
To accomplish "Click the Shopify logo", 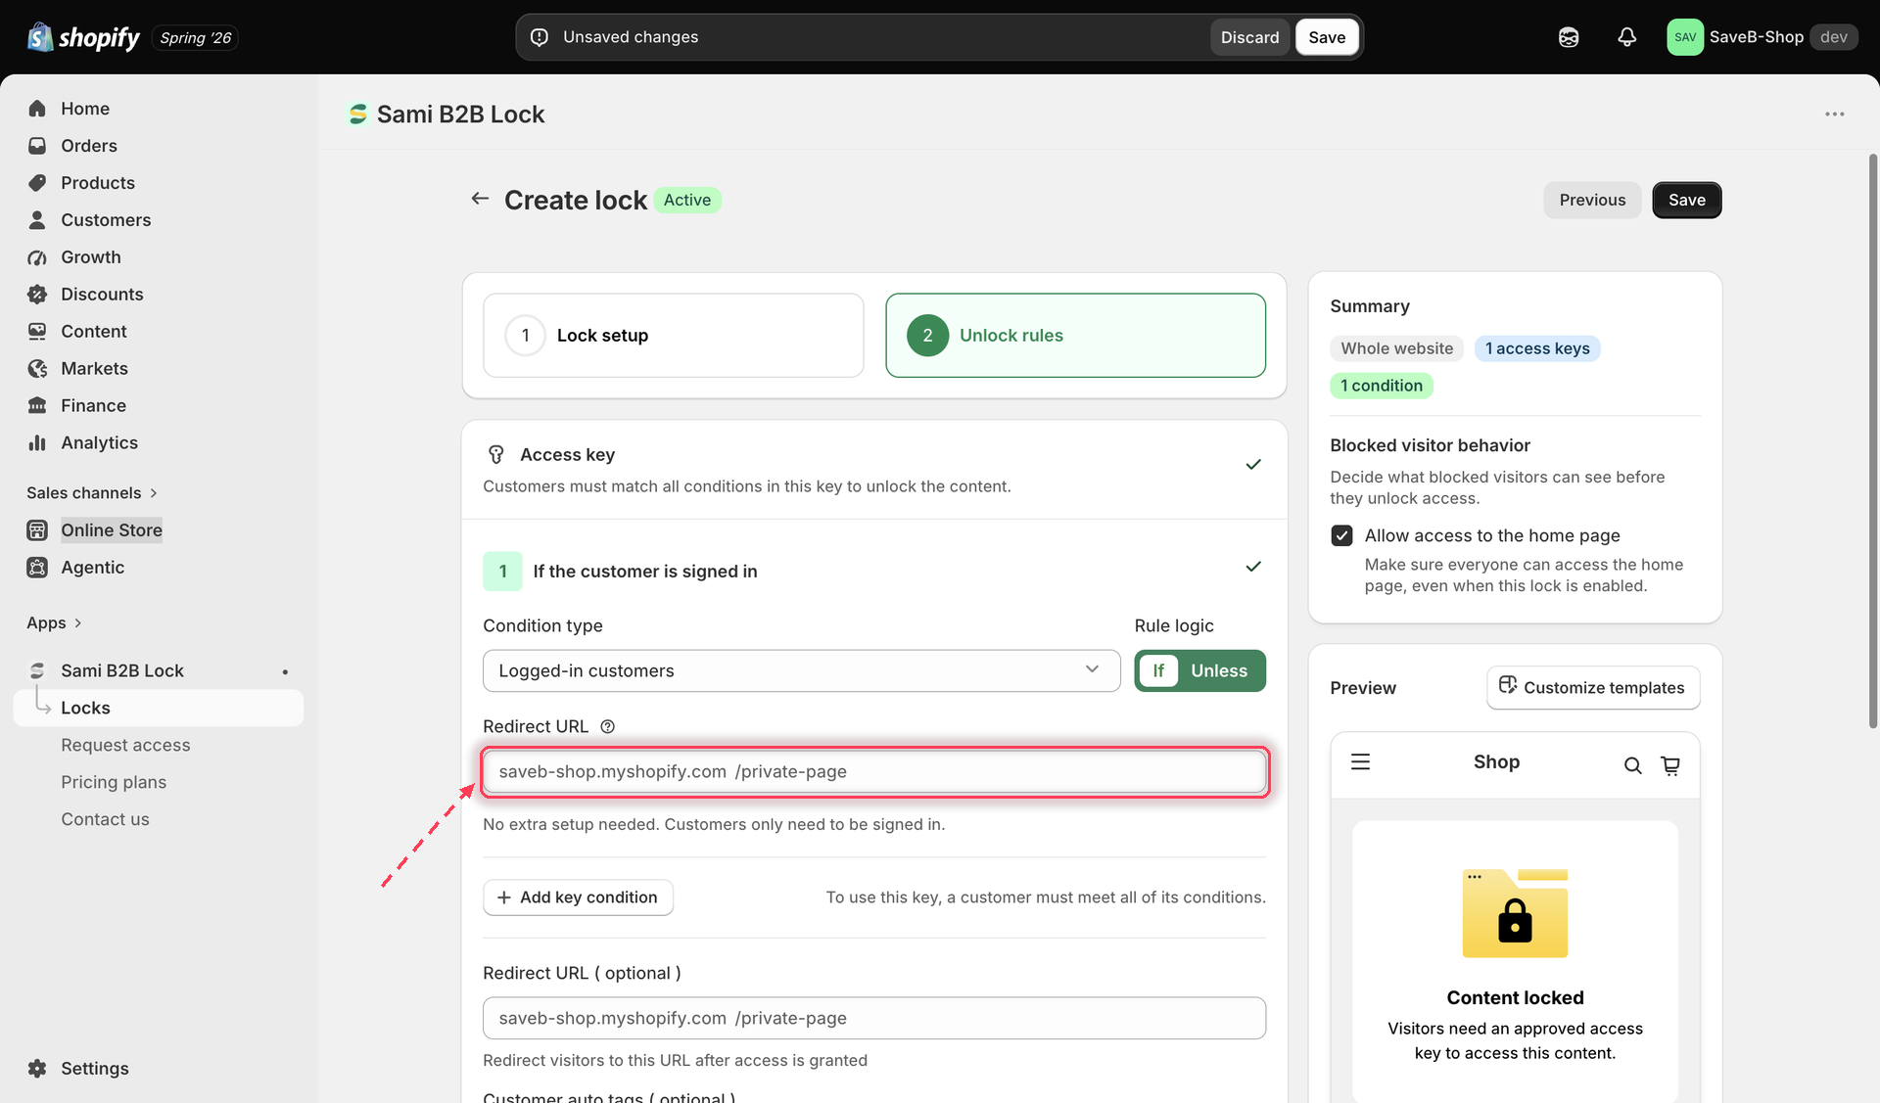I will click(84, 37).
